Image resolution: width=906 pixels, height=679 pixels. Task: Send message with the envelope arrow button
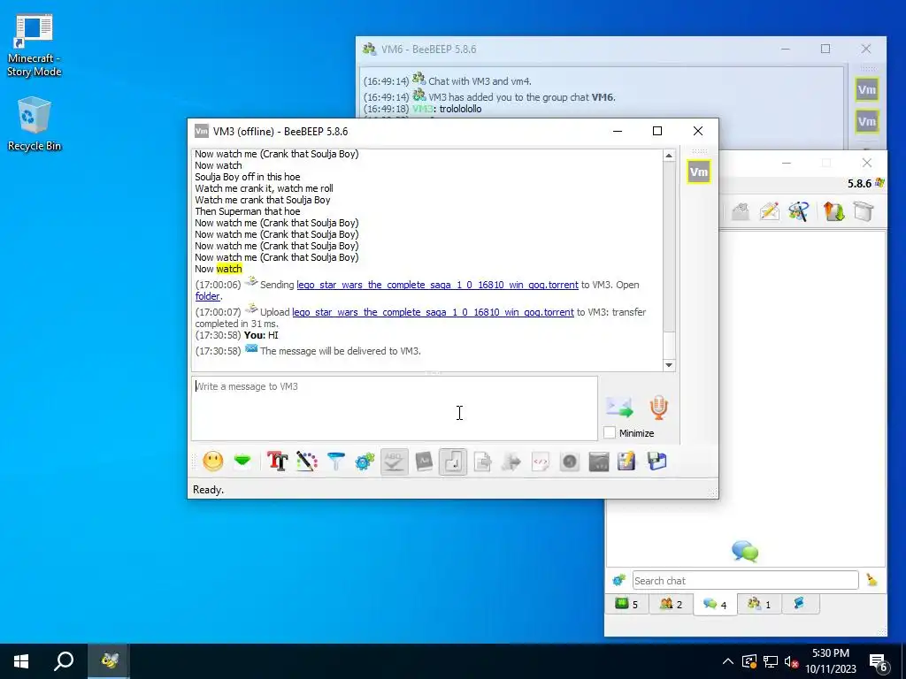pyautogui.click(x=619, y=407)
